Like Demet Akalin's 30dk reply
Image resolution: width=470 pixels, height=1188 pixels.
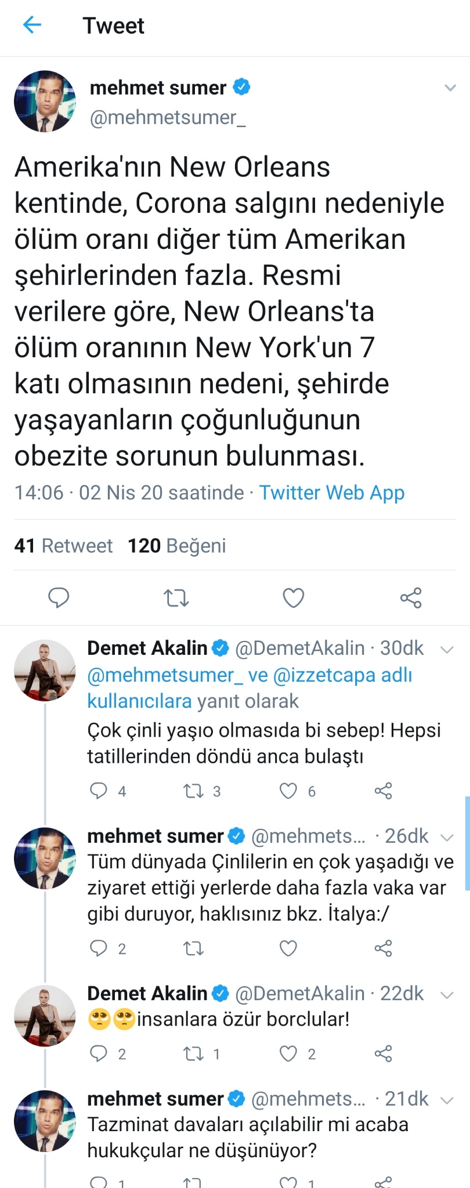pos(288,791)
